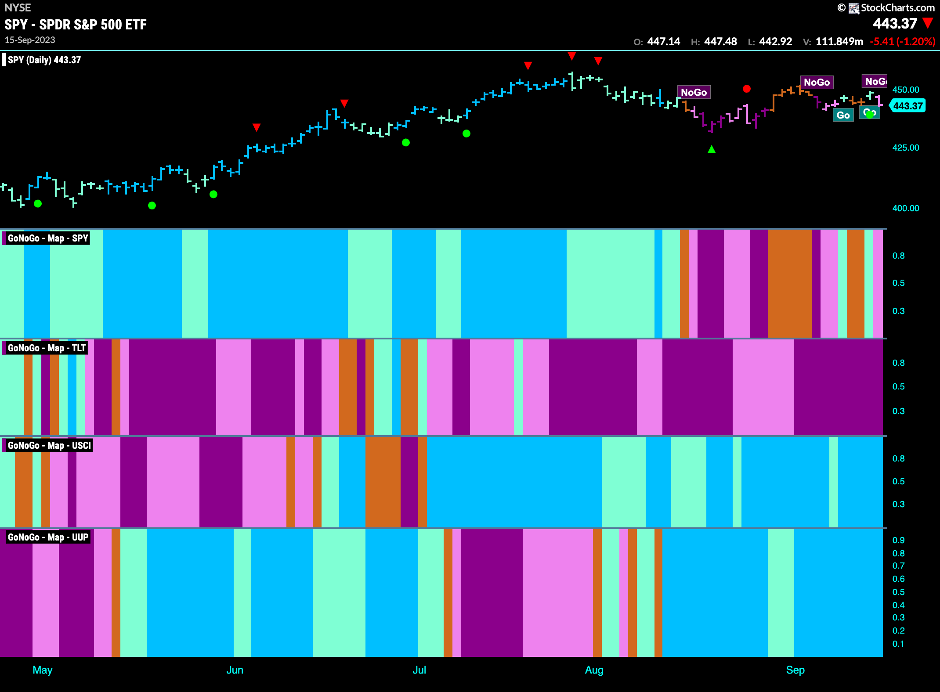The height and width of the screenshot is (692, 940).
Task: Click the red down triangle at the July peak
Action: [571, 56]
